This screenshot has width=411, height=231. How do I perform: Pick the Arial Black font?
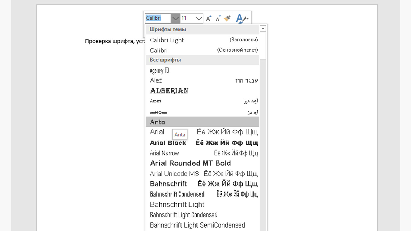coord(168,143)
